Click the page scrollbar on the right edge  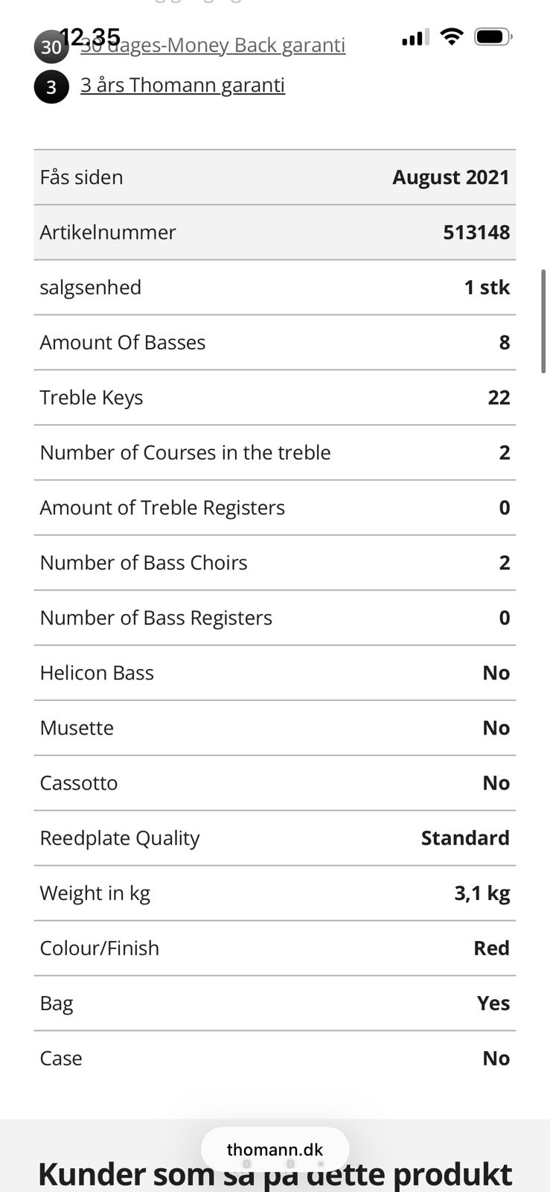tap(544, 320)
